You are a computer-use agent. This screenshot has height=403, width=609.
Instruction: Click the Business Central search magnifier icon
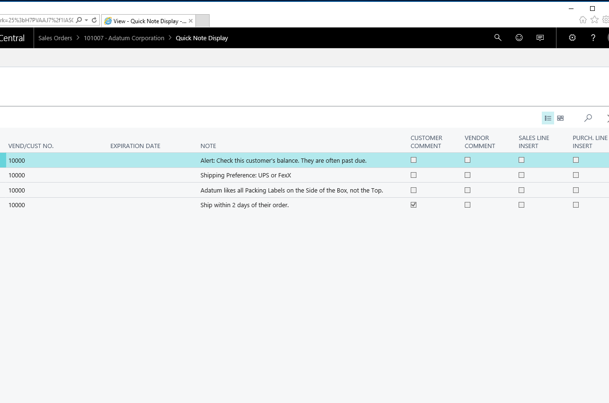pos(498,38)
